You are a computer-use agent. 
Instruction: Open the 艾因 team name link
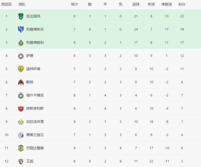30,161
